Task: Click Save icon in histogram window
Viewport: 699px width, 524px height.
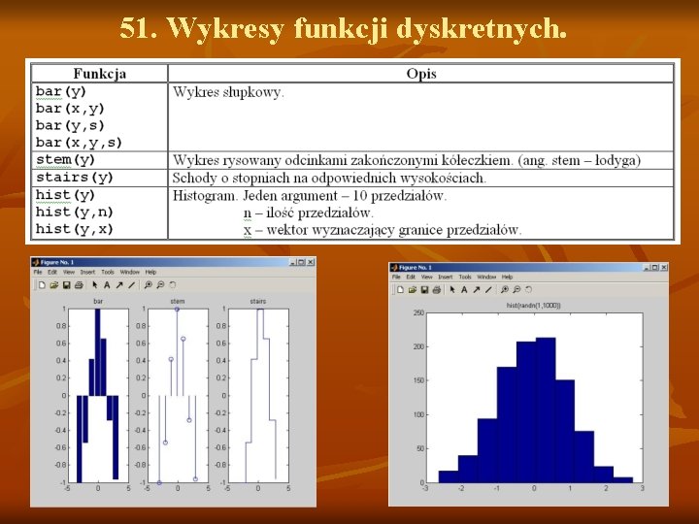Action: (424, 289)
